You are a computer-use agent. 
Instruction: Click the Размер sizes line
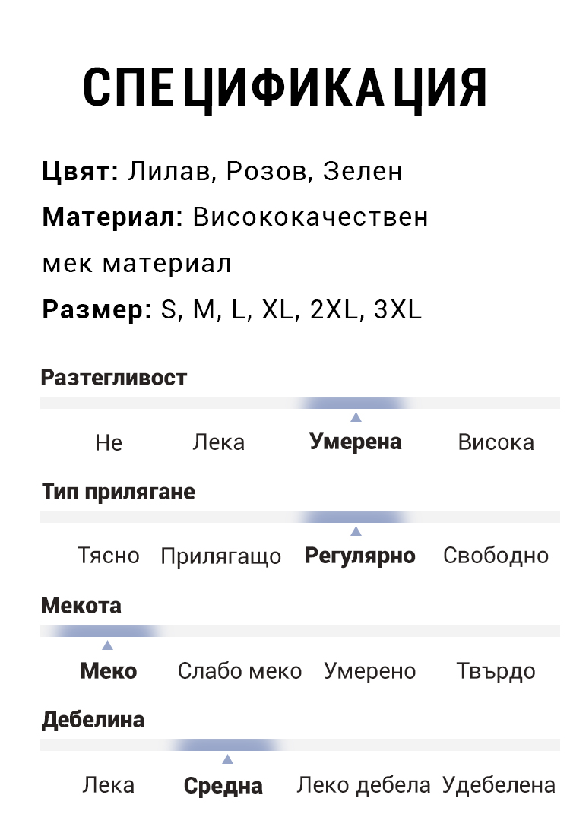[232, 309]
